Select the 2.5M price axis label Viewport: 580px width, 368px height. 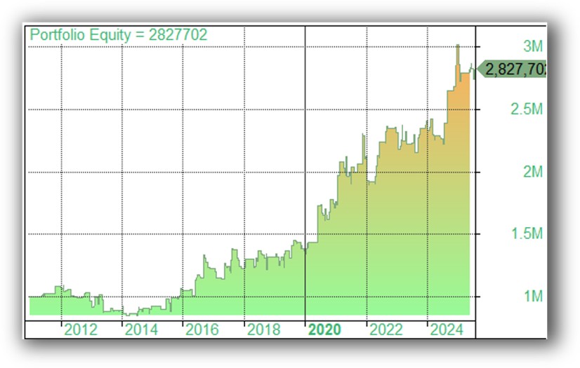tap(527, 109)
